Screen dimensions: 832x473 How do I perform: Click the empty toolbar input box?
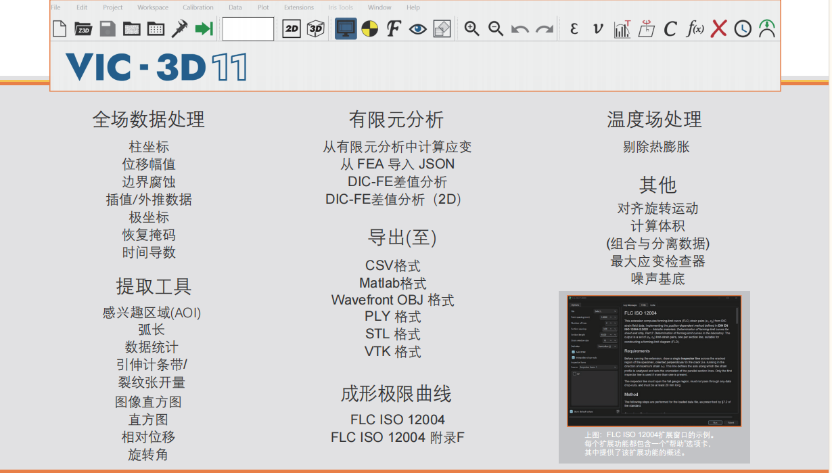(248, 29)
